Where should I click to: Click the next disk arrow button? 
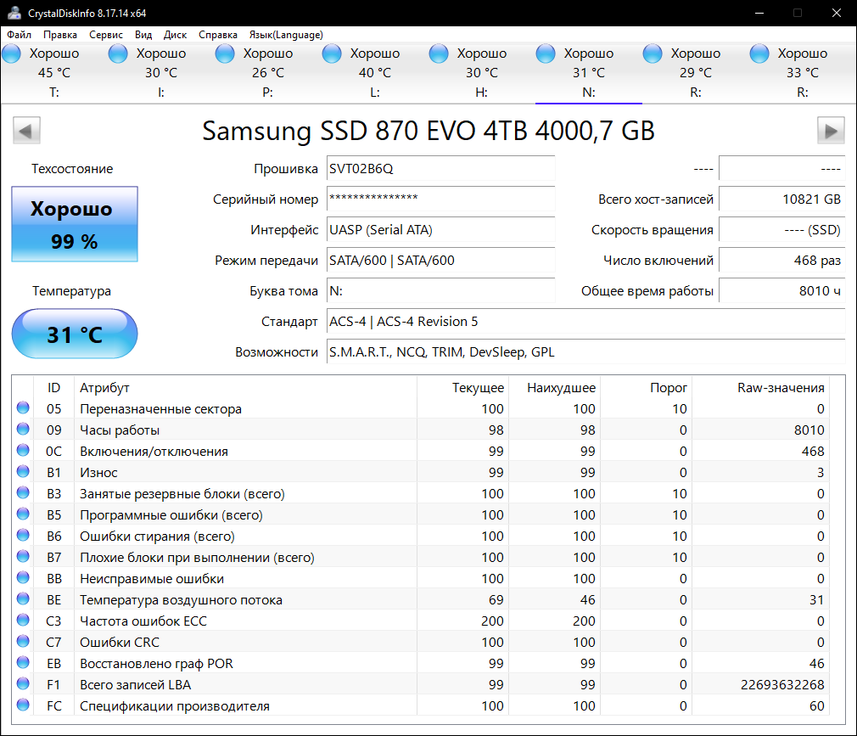pos(831,131)
